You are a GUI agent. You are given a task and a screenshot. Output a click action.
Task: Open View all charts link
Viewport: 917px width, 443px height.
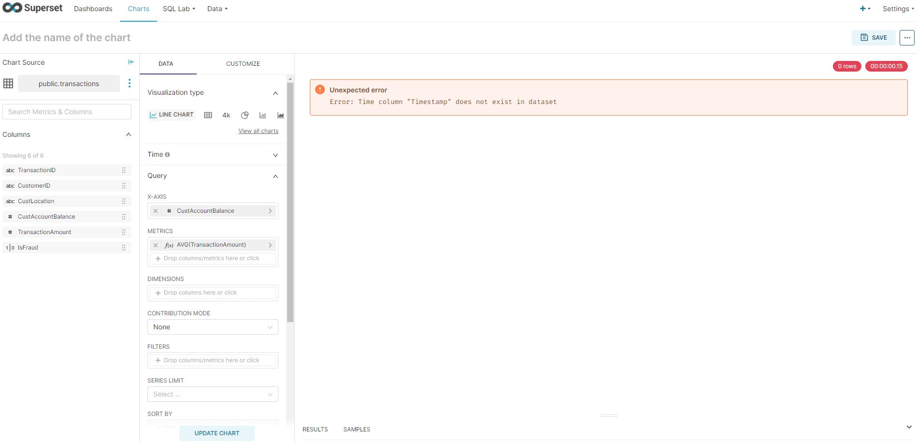258,131
